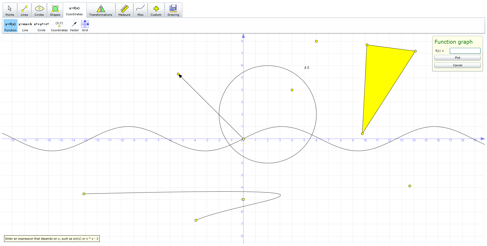
Task: Toggle the Grid tool
Action: 85,26
